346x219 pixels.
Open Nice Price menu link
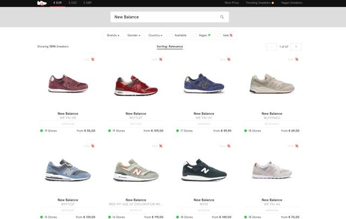232,3
